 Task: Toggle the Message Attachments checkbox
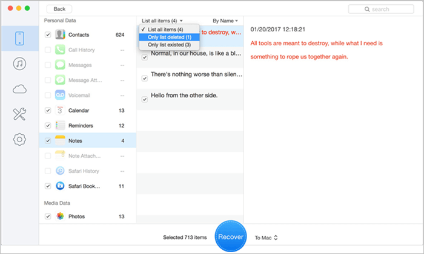[48, 80]
